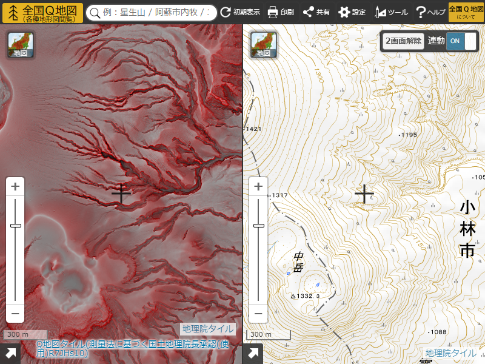Open the right map layer selector
The width and height of the screenshot is (485, 364).
click(x=264, y=44)
